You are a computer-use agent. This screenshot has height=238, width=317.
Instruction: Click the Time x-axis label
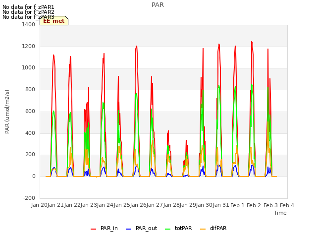pyautogui.click(x=280, y=213)
